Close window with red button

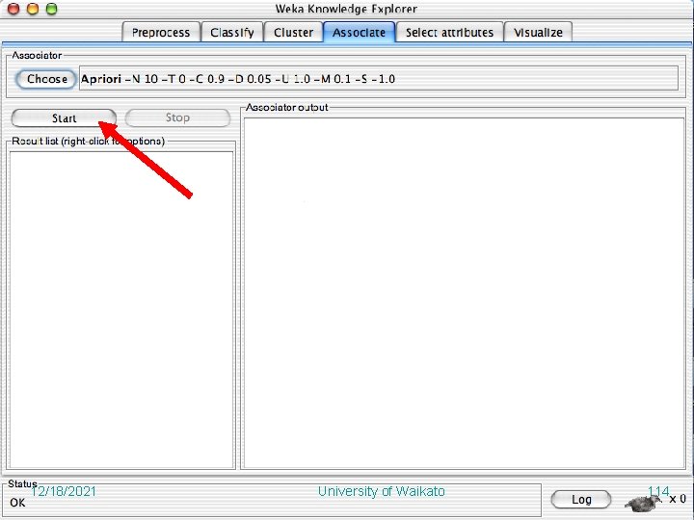point(13,9)
